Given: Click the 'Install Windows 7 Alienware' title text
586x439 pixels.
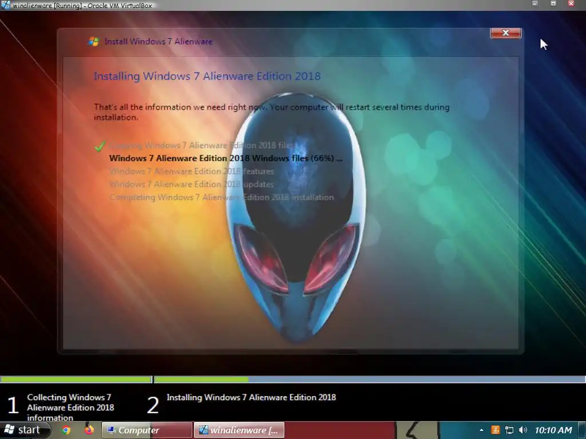Looking at the screenshot, I should click(x=159, y=41).
